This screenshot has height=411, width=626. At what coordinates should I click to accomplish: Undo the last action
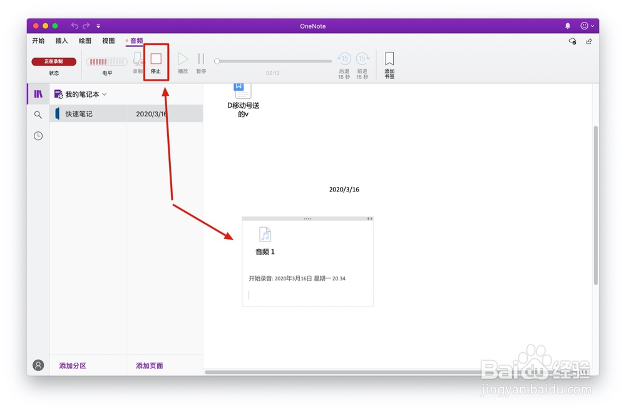pyautogui.click(x=74, y=26)
